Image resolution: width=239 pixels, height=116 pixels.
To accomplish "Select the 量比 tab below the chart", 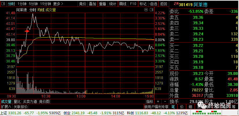I will coord(17,102).
